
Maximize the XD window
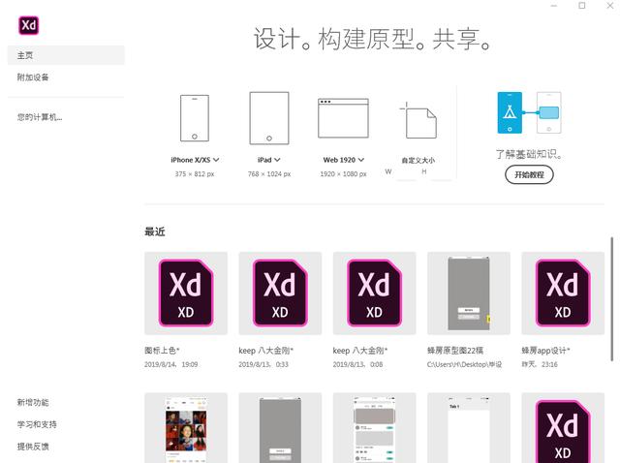point(581,6)
